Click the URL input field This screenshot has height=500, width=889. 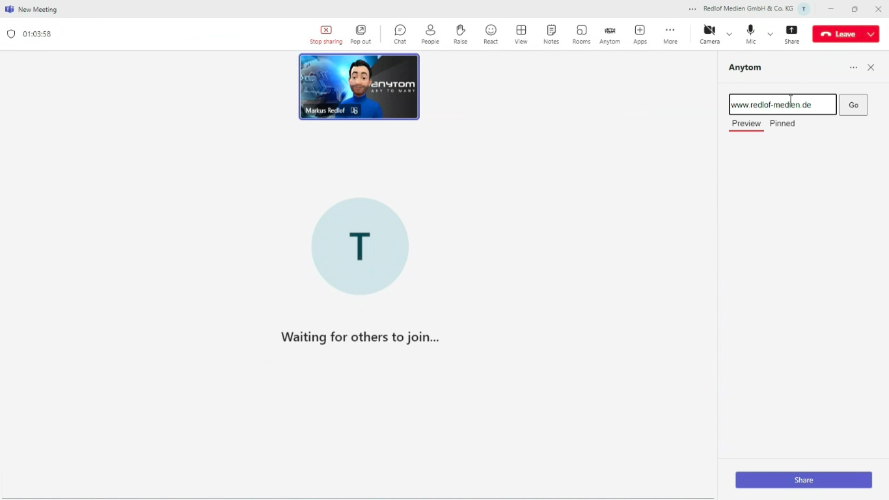point(782,105)
